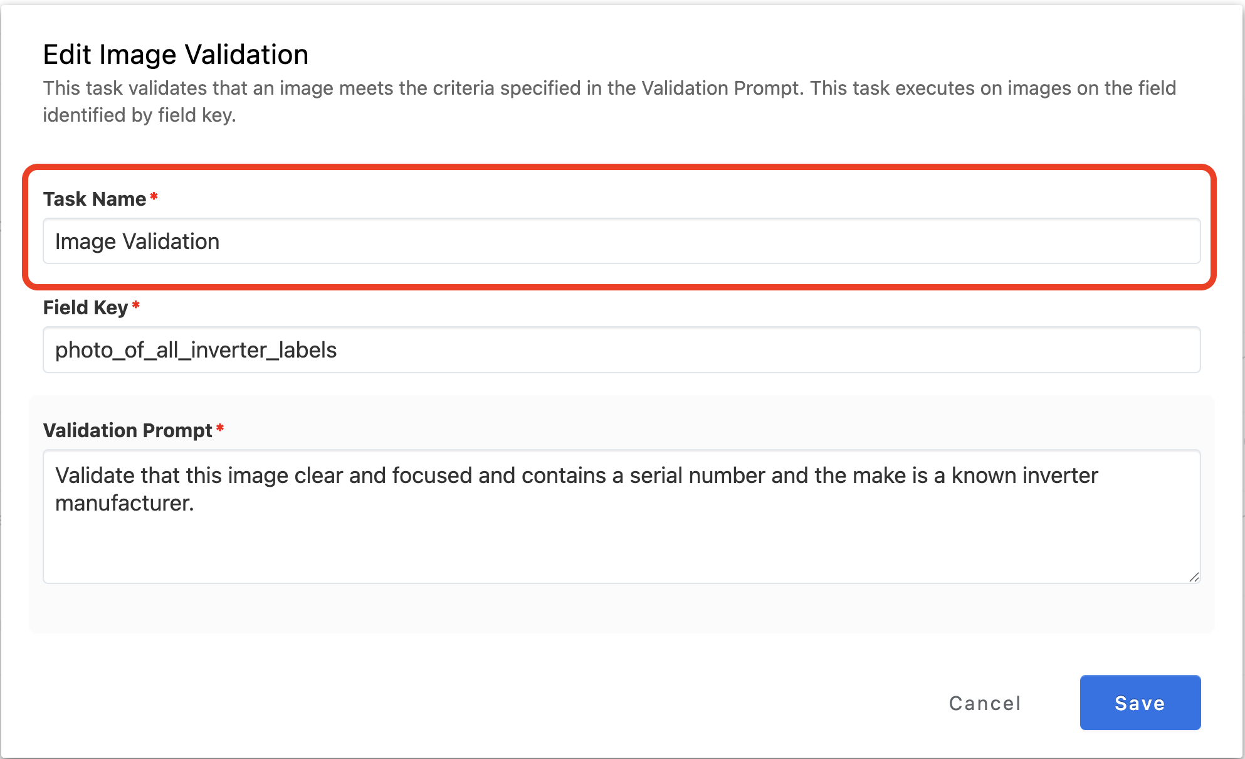Focus the Task Name input field
Viewport: 1245px width, 759px height.
[621, 242]
